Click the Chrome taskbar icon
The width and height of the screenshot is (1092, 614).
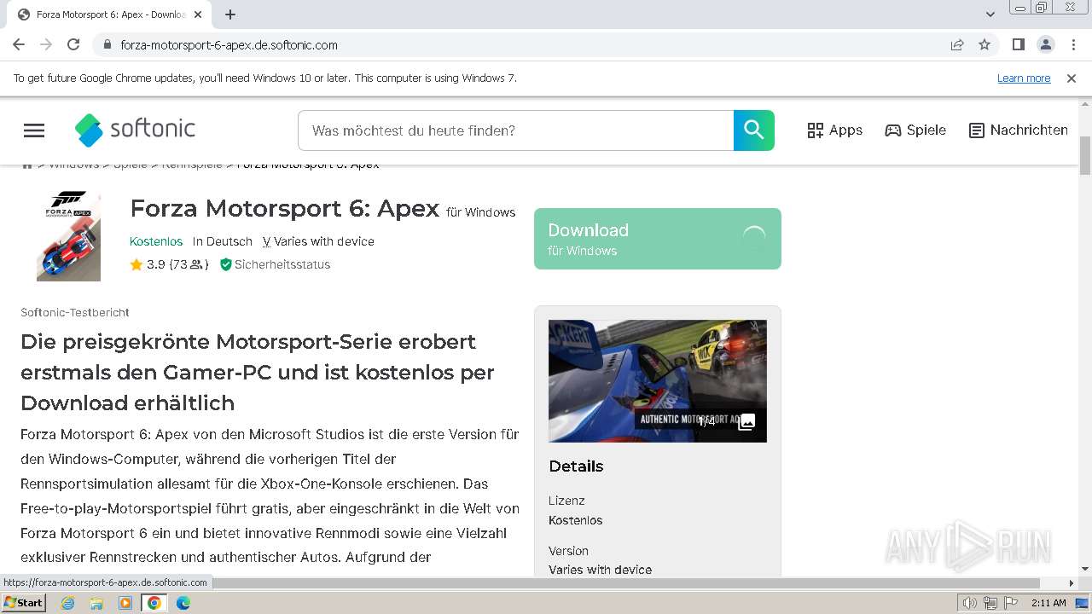(154, 603)
